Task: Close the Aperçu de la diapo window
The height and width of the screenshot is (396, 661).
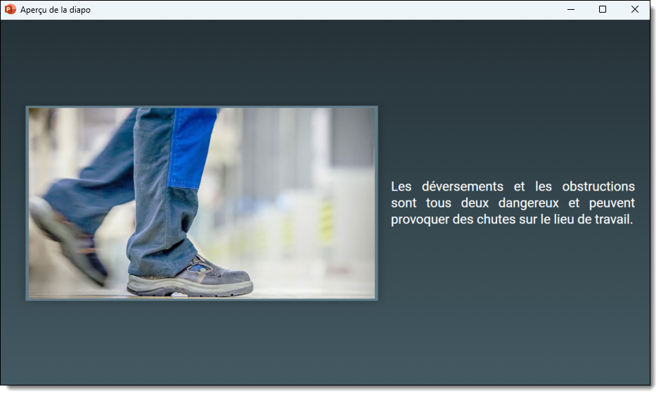Action: click(x=634, y=10)
